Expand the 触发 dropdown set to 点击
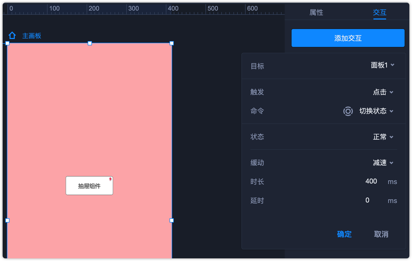Image resolution: width=412 pixels, height=261 pixels. tap(383, 92)
